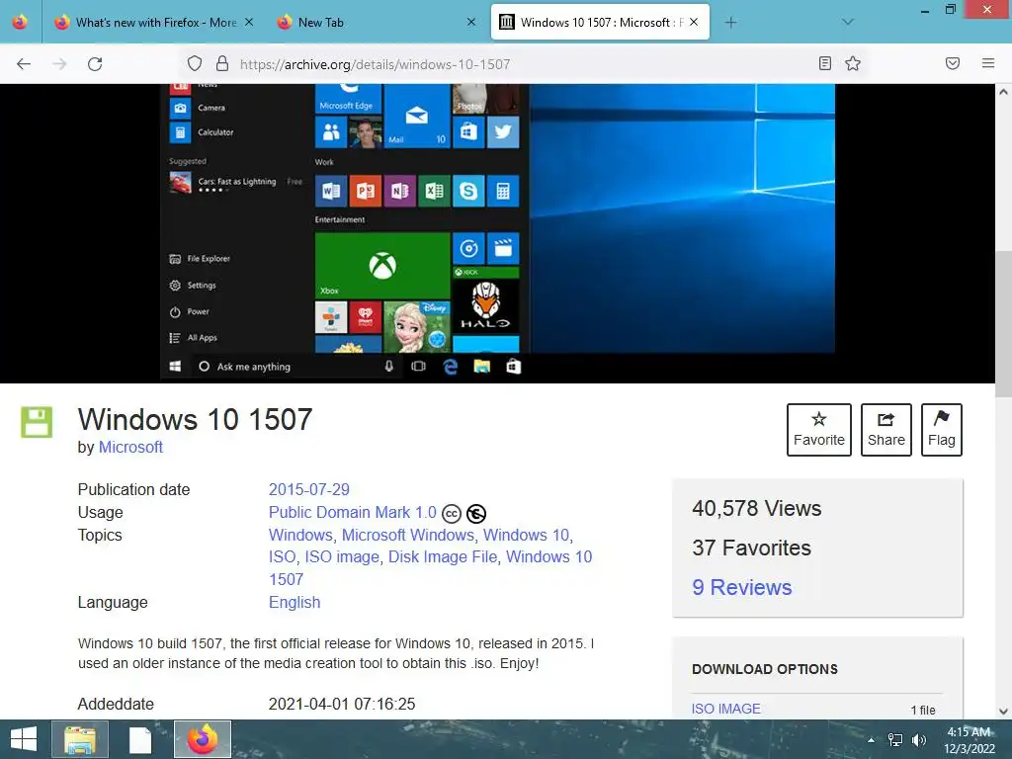The width and height of the screenshot is (1012, 759).
Task: View site security padlock info
Action: [x=222, y=64]
